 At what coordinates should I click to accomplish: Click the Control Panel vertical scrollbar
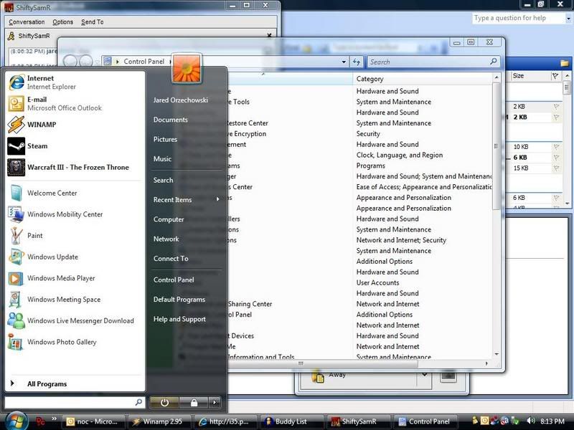click(497, 146)
